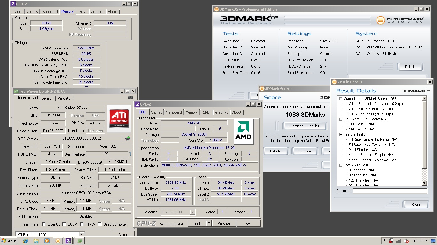Collapse the CPU Tests tree node
This screenshot has height=245, width=437.
click(x=341, y=119)
